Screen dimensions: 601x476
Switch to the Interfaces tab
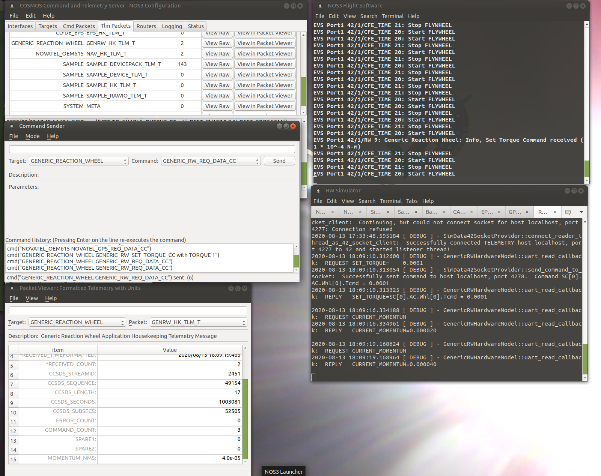(20, 26)
